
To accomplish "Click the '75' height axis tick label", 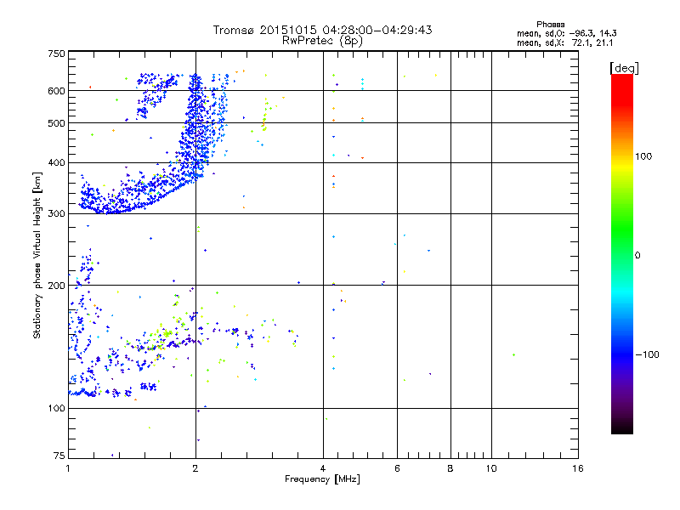I will [59, 456].
